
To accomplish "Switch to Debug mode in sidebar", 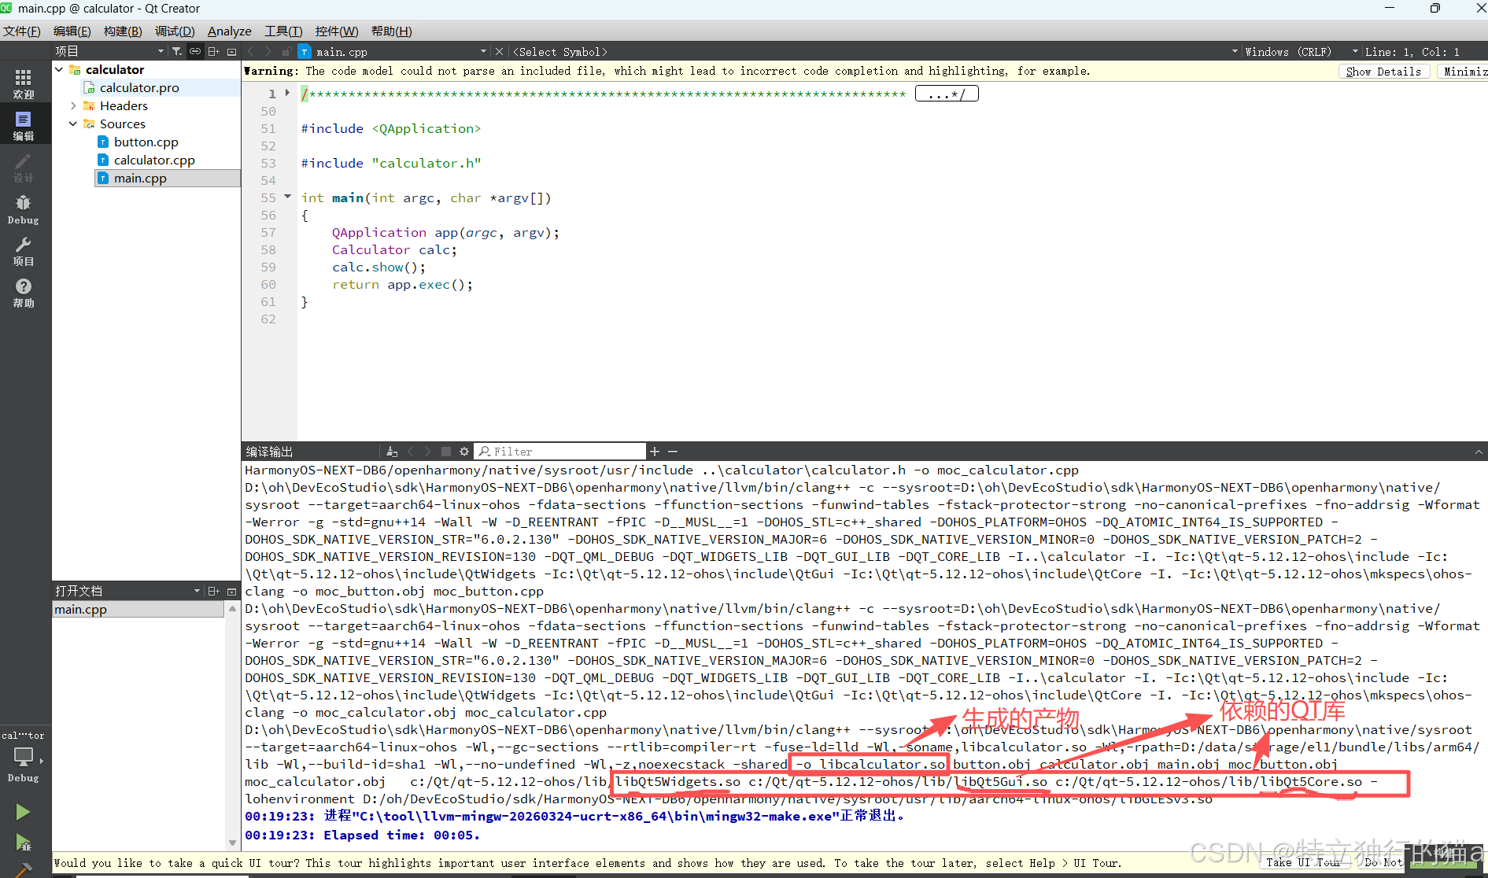I will pyautogui.click(x=24, y=209).
